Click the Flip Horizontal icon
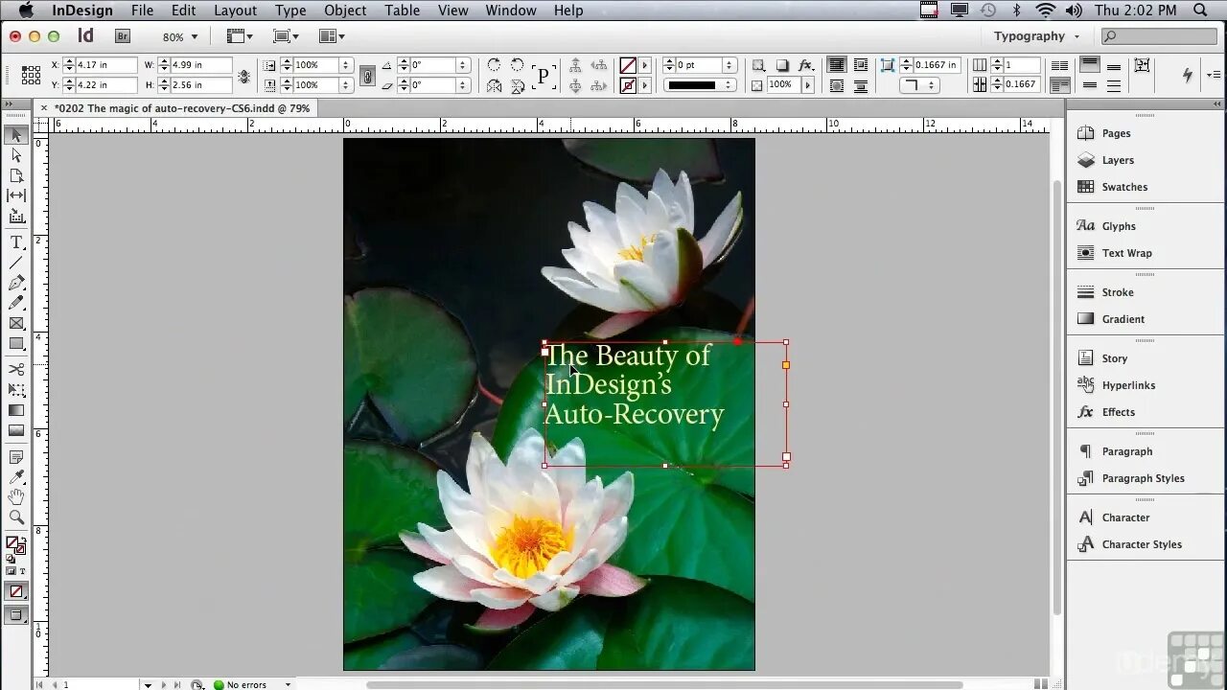Viewport: 1227px width, 690px height. tap(494, 85)
